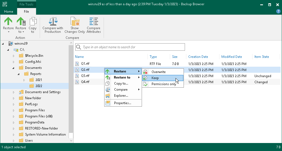Switch to the Home tab
The height and width of the screenshot is (151, 282).
pyautogui.click(x=9, y=12)
